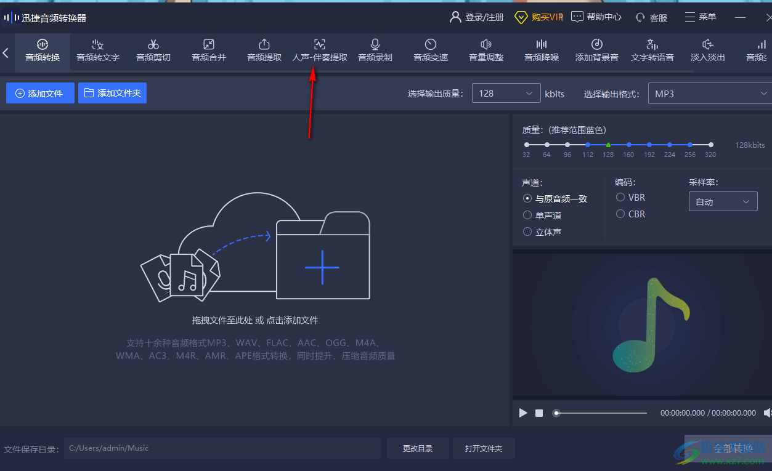
Task: Click the play button in player
Action: [x=523, y=413]
